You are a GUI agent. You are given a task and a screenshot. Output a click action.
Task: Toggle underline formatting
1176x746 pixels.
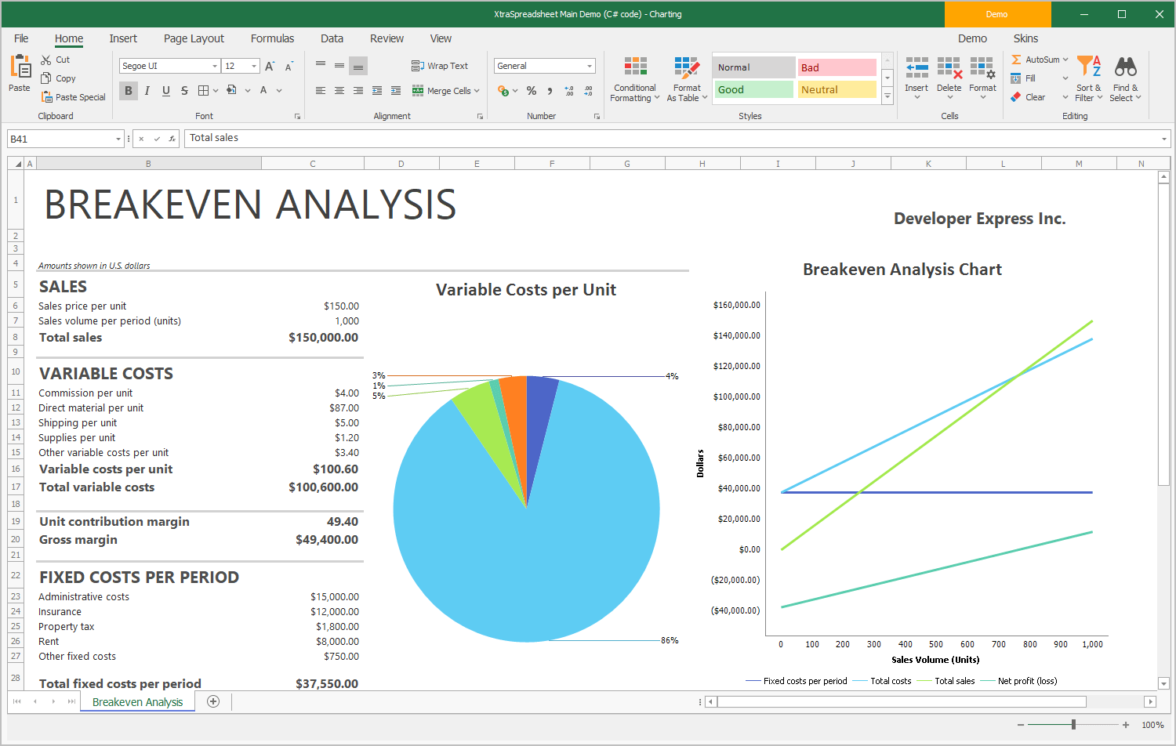coord(165,90)
